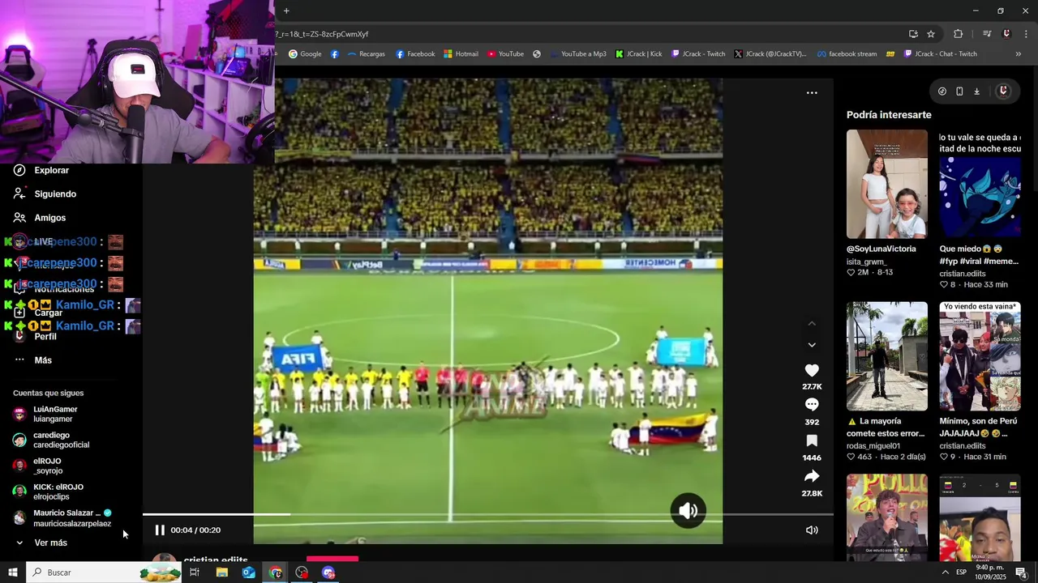Image resolution: width=1038 pixels, height=583 pixels.
Task: Open LuiAnGamer followed account
Action: coord(55,415)
